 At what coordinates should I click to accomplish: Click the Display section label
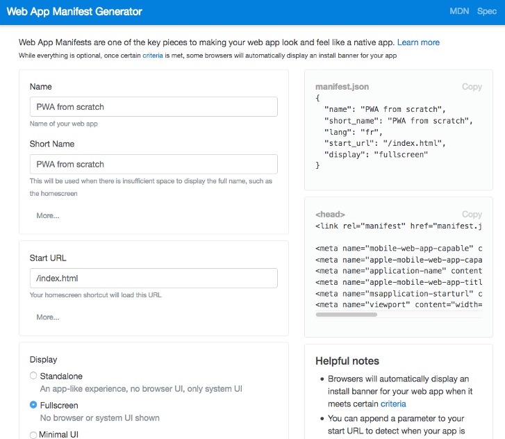point(43,359)
